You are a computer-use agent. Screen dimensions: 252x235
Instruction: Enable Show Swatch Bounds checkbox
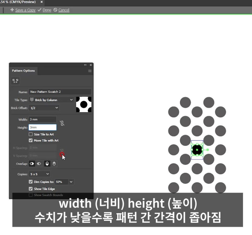(31, 195)
